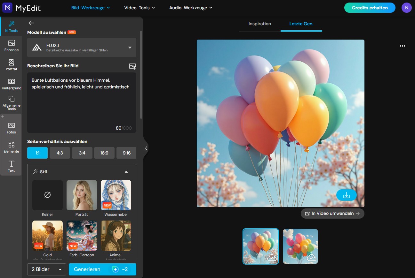This screenshot has width=415, height=278.
Task: Click the MyEdit logo
Action: [x=21, y=8]
